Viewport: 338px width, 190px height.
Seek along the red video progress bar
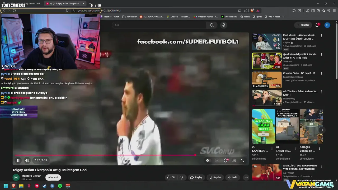131,155
